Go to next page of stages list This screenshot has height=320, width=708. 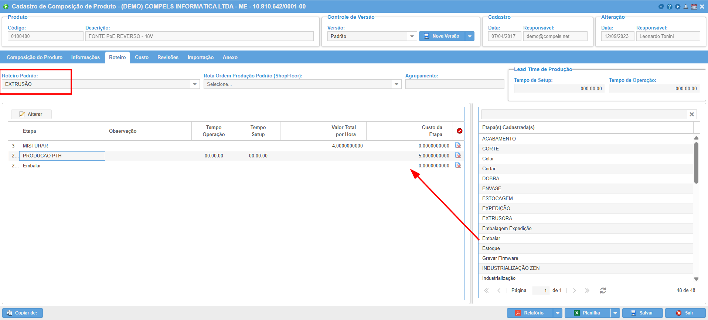coord(575,291)
